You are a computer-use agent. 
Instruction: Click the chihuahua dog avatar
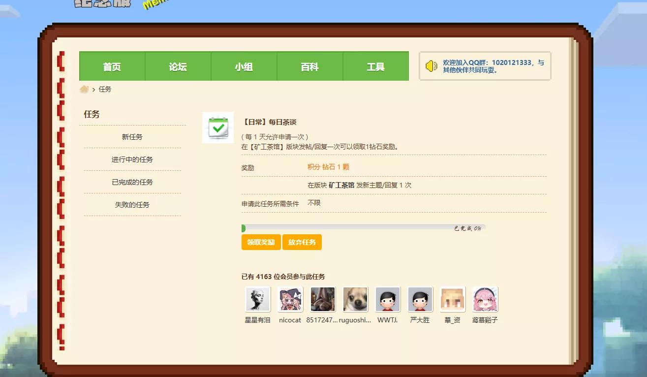click(x=355, y=299)
